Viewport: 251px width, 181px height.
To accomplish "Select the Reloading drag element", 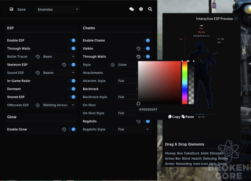I will click(184, 164).
